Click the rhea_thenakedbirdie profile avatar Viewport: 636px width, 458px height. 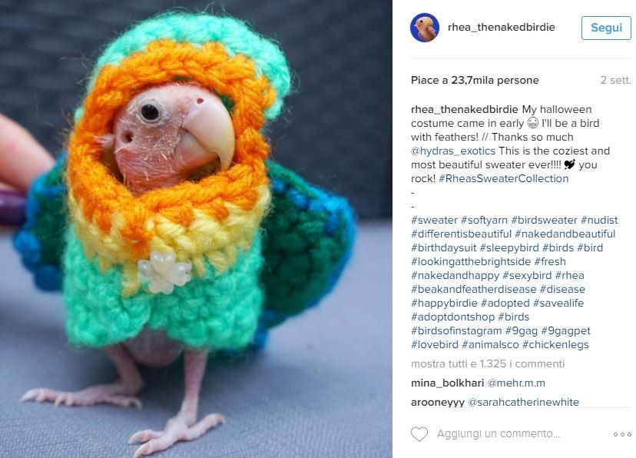coord(425,28)
